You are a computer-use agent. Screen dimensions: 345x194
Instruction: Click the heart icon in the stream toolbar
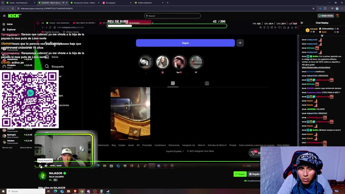279,27
